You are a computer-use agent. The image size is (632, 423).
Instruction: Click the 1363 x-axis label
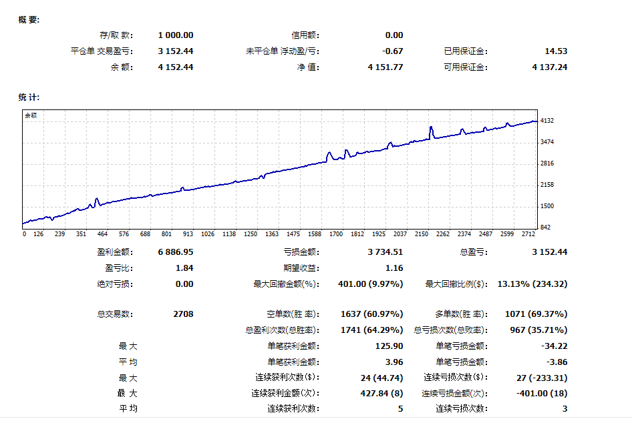pos(272,234)
